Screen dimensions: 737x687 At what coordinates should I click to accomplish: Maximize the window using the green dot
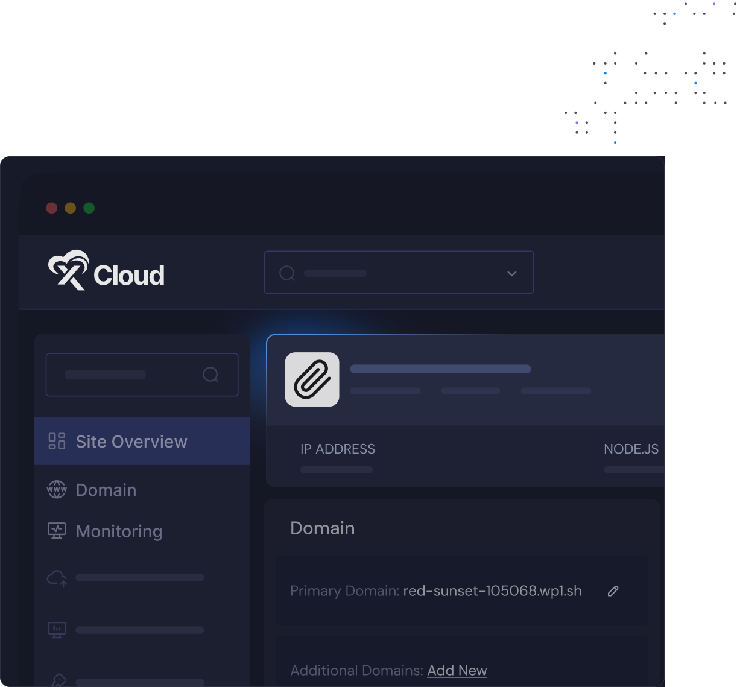[89, 208]
